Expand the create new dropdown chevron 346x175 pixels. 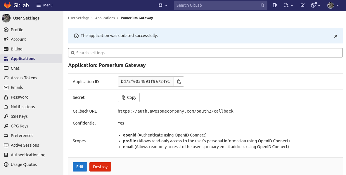[x=166, y=5]
